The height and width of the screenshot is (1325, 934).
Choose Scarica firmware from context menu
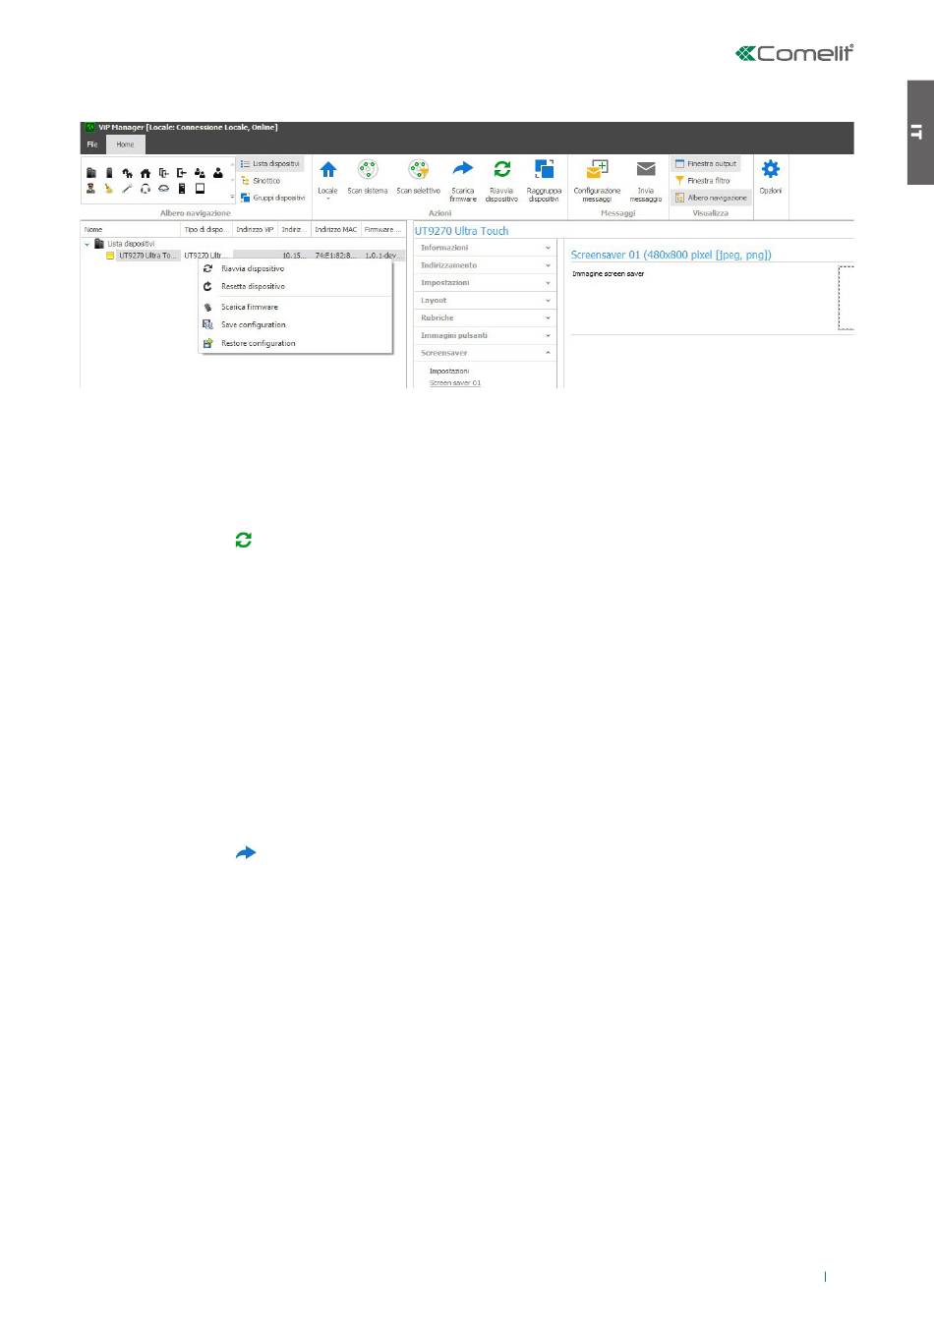tap(296, 307)
